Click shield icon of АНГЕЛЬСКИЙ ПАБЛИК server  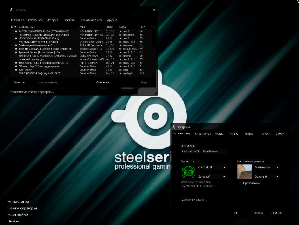pyautogui.click(x=16, y=31)
